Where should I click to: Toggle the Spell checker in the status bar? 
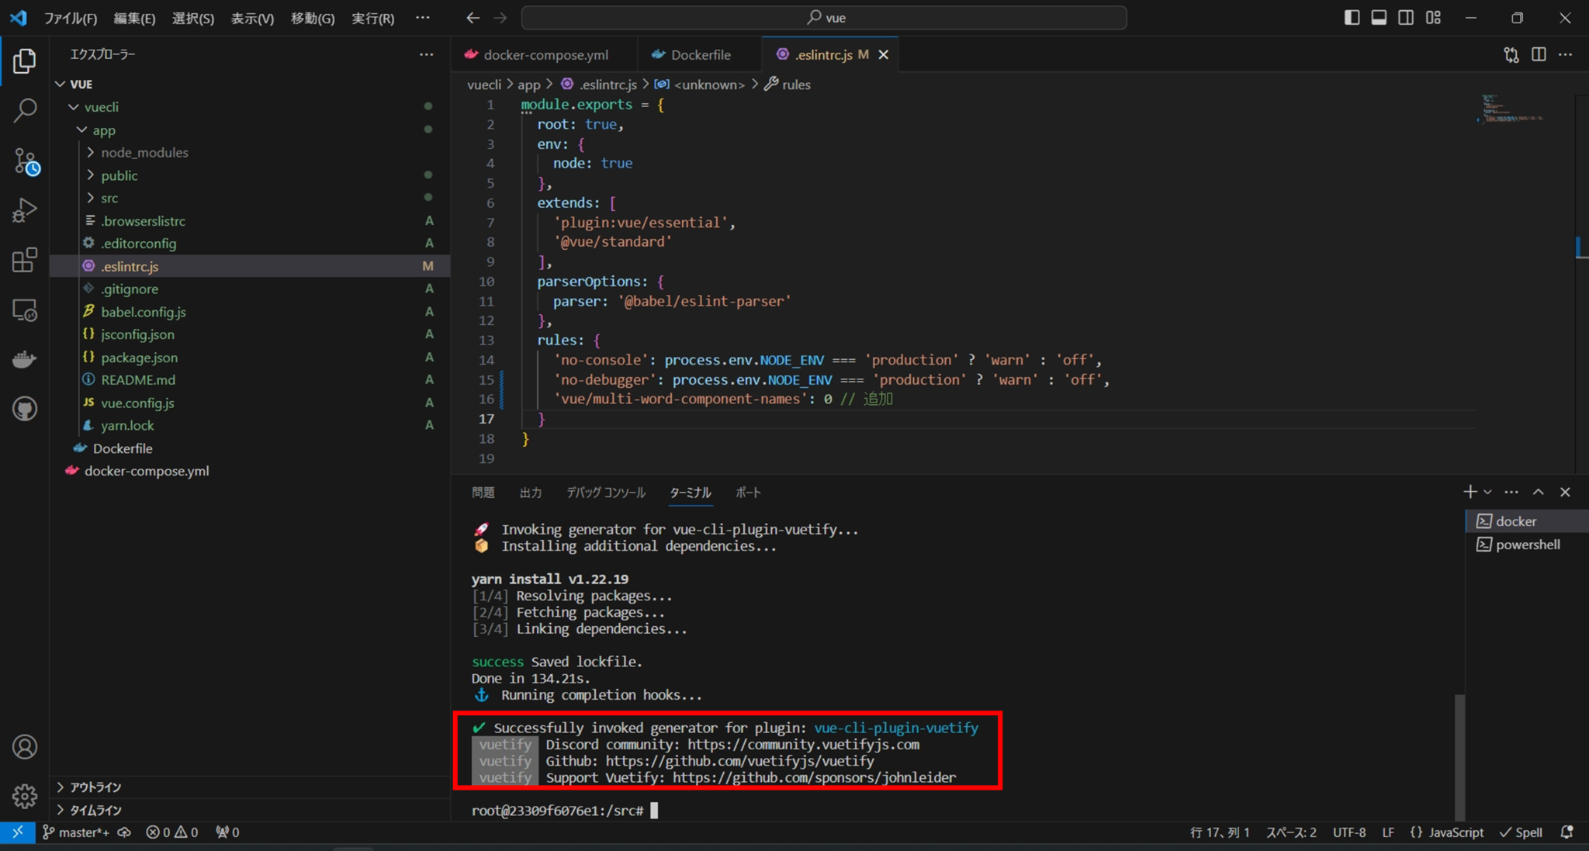[x=1521, y=832]
